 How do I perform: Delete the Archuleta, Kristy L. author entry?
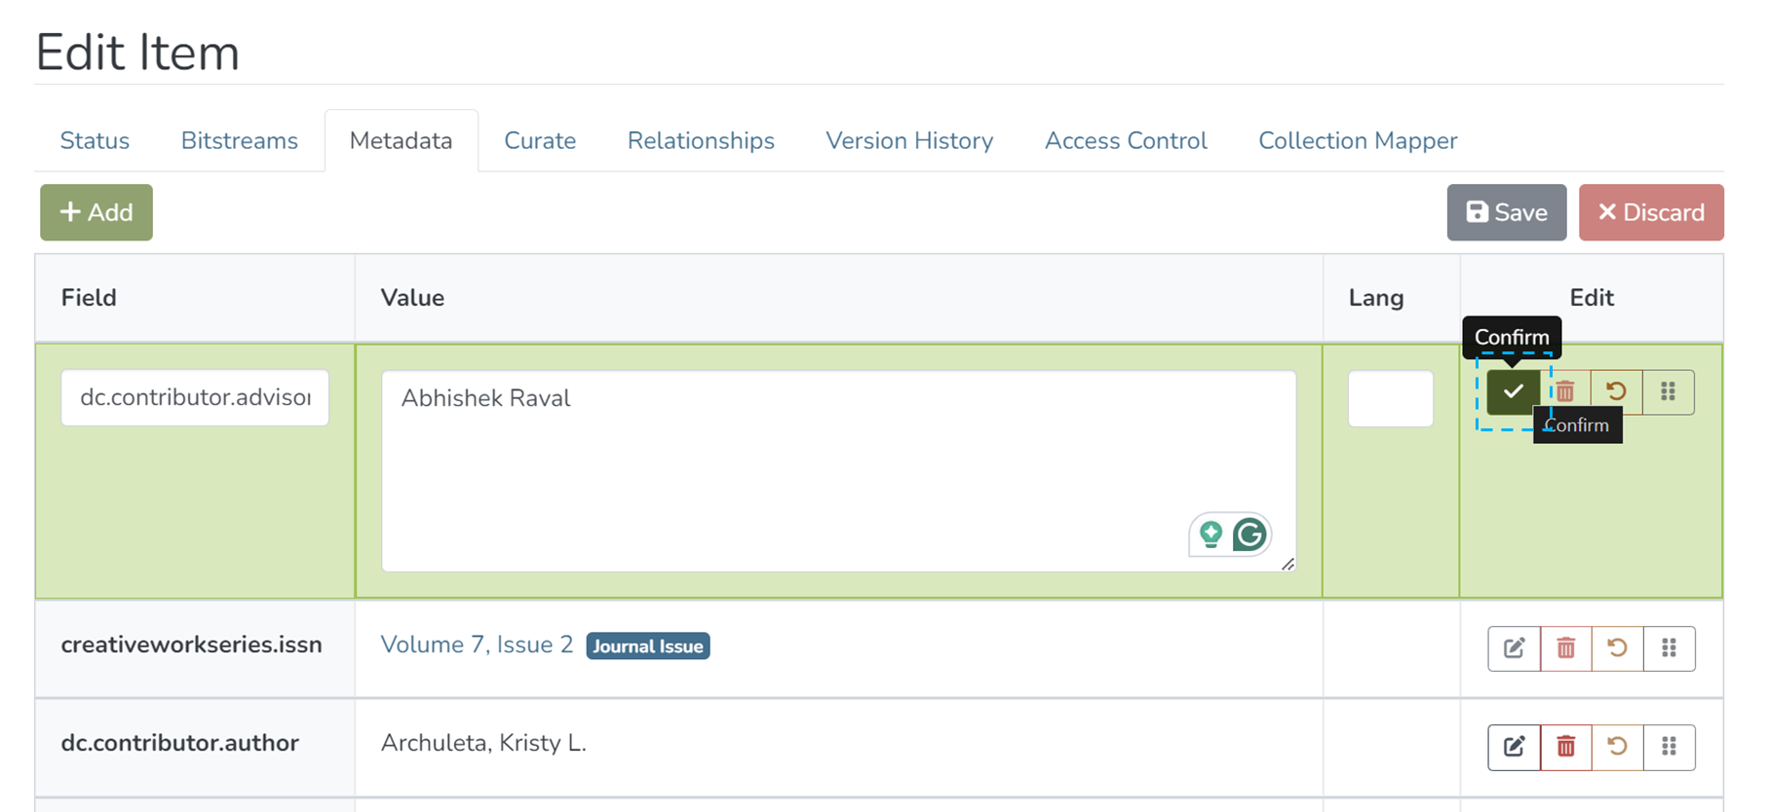click(1565, 747)
